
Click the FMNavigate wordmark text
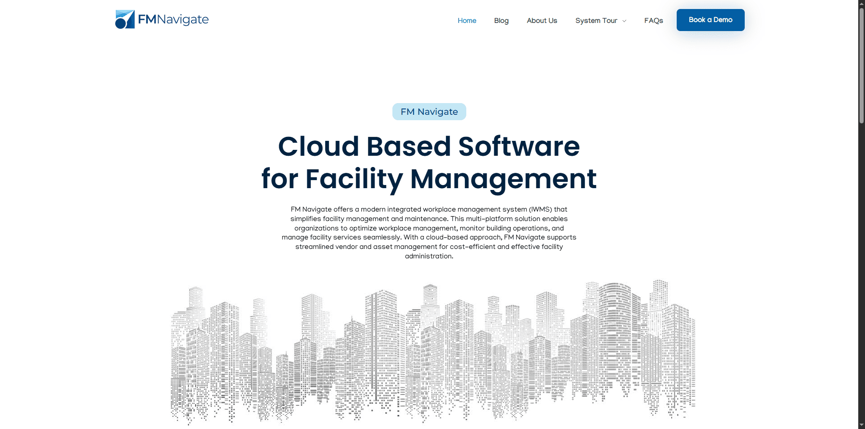(x=173, y=19)
